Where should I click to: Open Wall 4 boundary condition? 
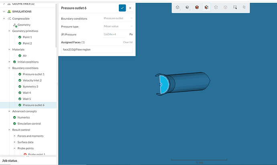click(x=27, y=93)
